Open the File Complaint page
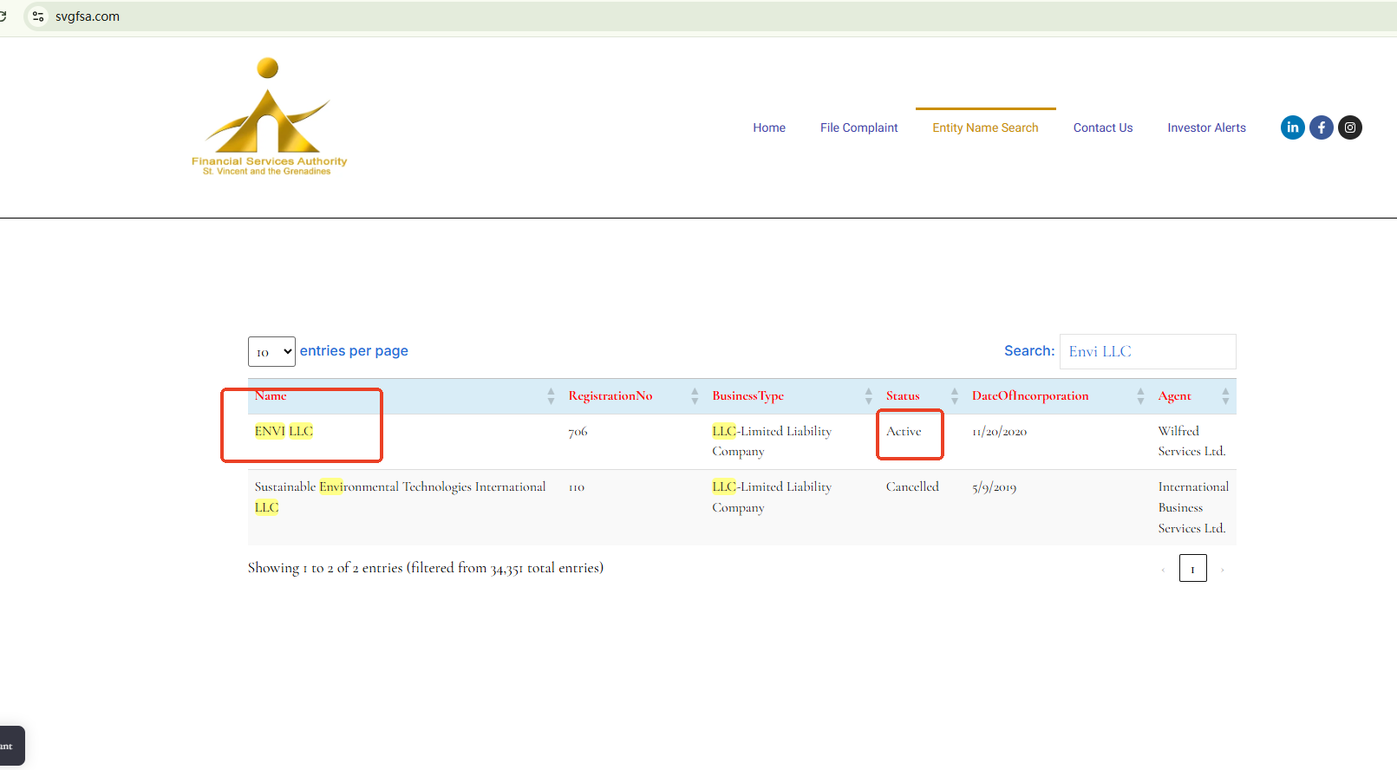The height and width of the screenshot is (770, 1397). tap(858, 127)
